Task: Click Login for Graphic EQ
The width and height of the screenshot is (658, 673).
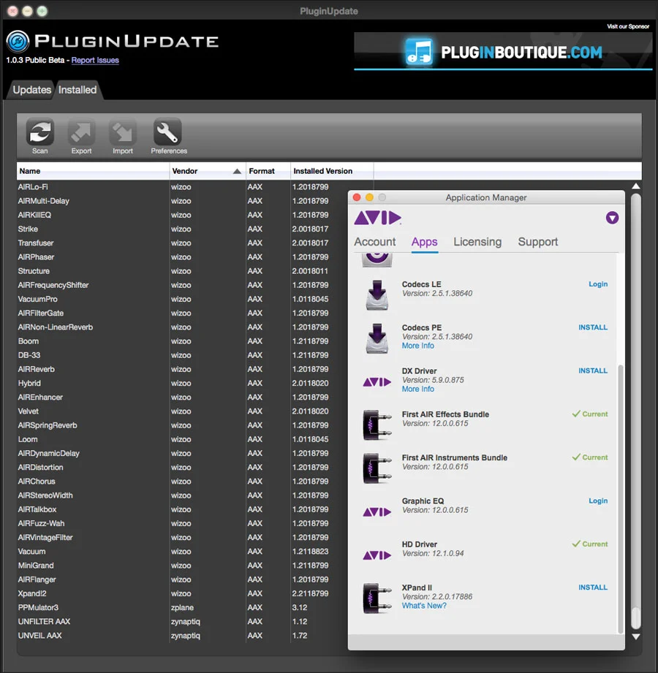Action: click(x=598, y=501)
